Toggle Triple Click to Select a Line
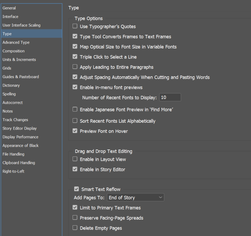This screenshot has height=236, width=251. pos(75,57)
